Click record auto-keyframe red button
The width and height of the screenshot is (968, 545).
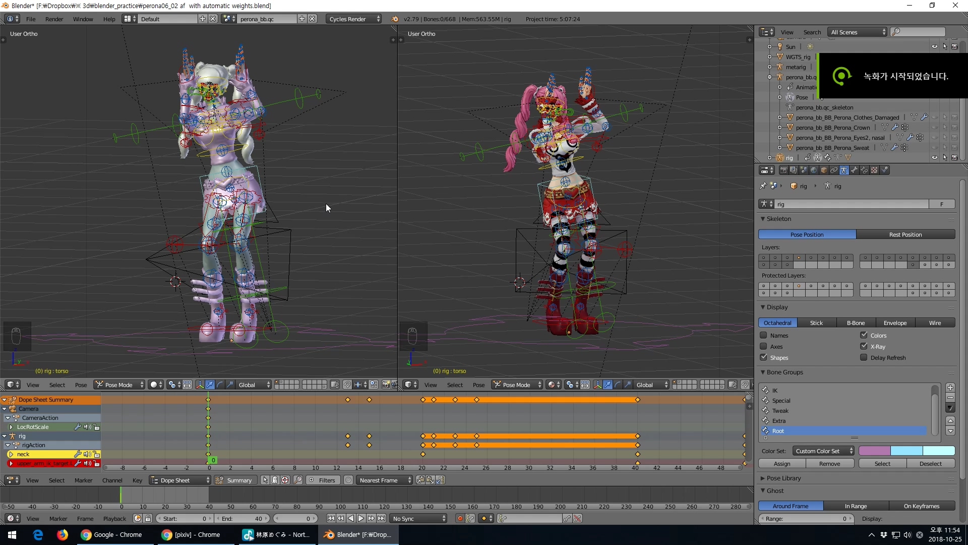pyautogui.click(x=460, y=518)
